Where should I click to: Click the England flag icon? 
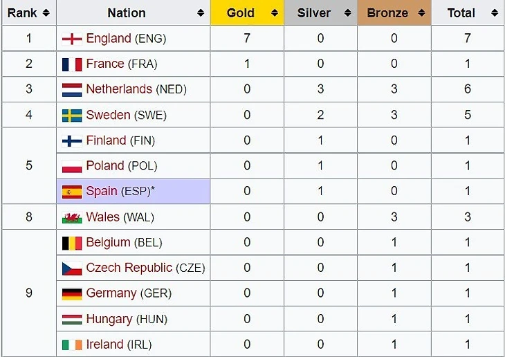72,39
